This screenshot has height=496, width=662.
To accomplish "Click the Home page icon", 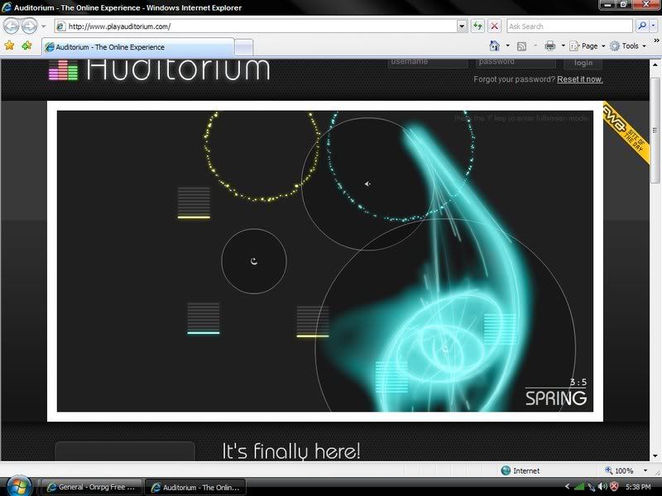I will tap(495, 46).
